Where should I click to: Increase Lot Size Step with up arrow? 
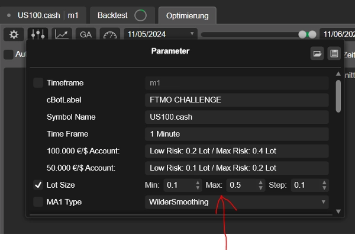(x=324, y=182)
